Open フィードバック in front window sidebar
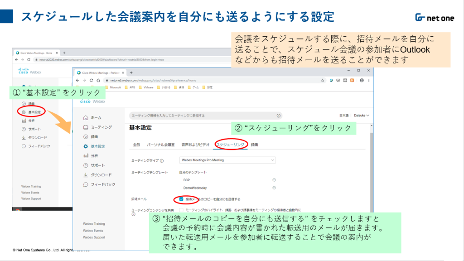Image resolution: width=464 pixels, height=261 pixels. click(x=99, y=184)
